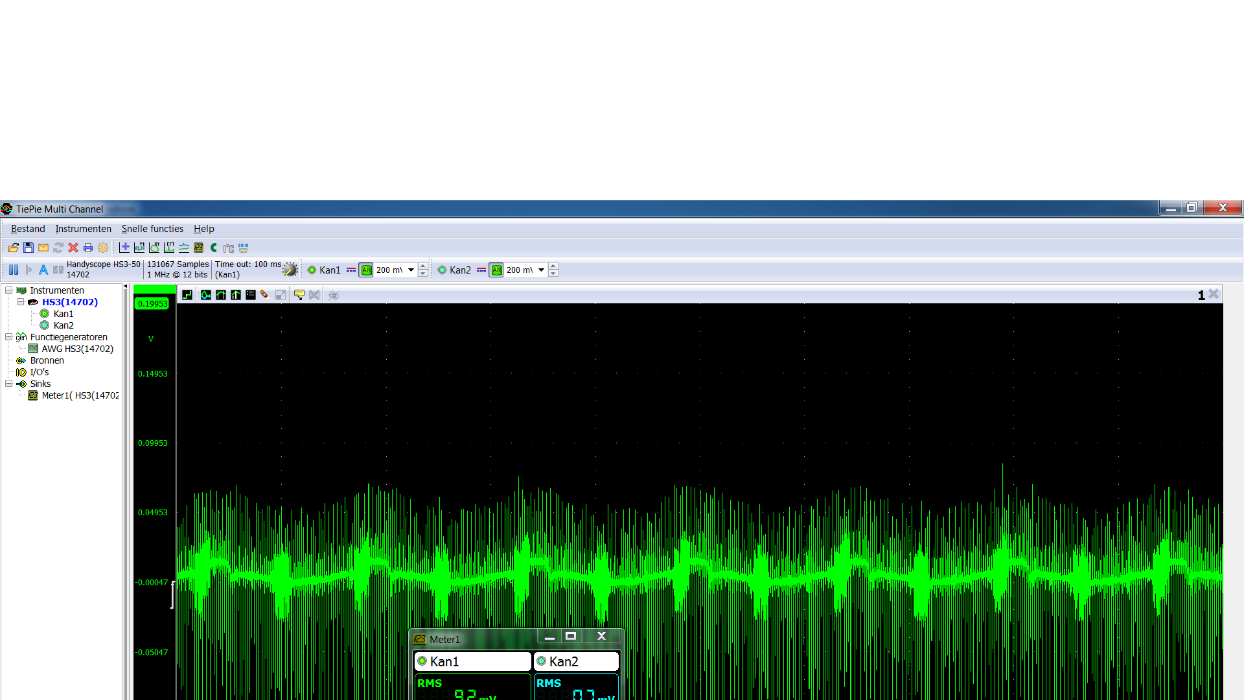
Task: Click the Kan2 header in Meter1 window
Action: (x=576, y=661)
